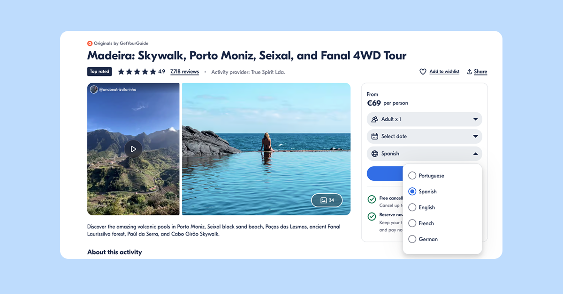Open the Select date dropdown

[424, 136]
